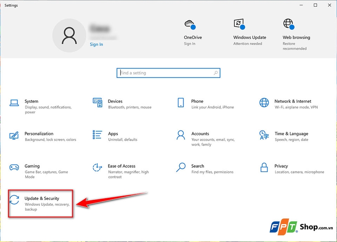Viewport: 337px width, 242px height.
Task: Click the OneDrive label in header
Action: [193, 37]
